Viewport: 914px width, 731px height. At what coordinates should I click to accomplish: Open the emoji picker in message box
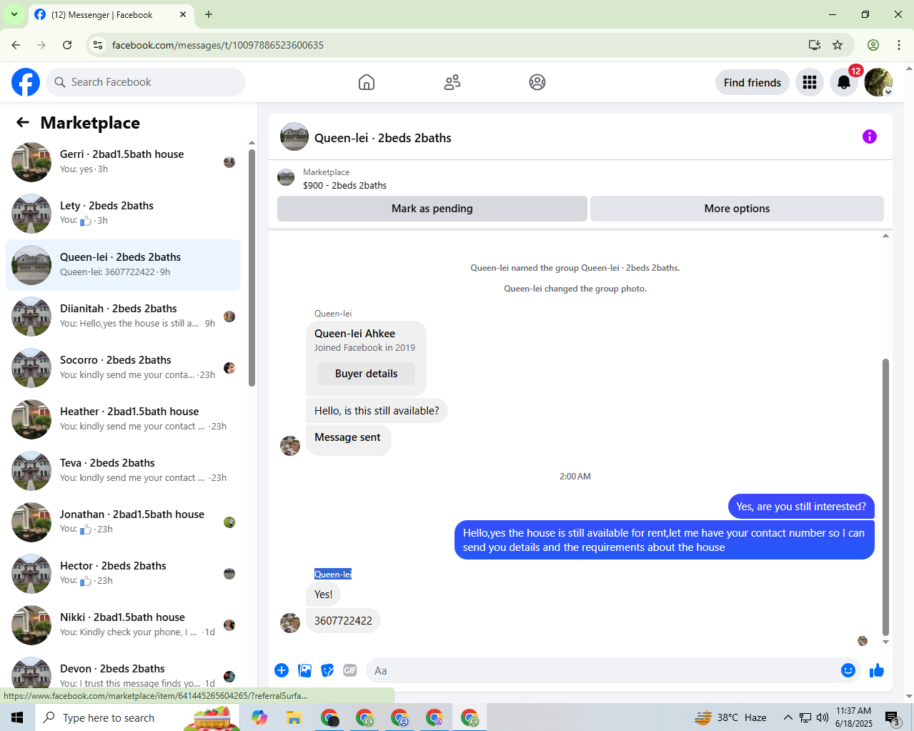848,670
